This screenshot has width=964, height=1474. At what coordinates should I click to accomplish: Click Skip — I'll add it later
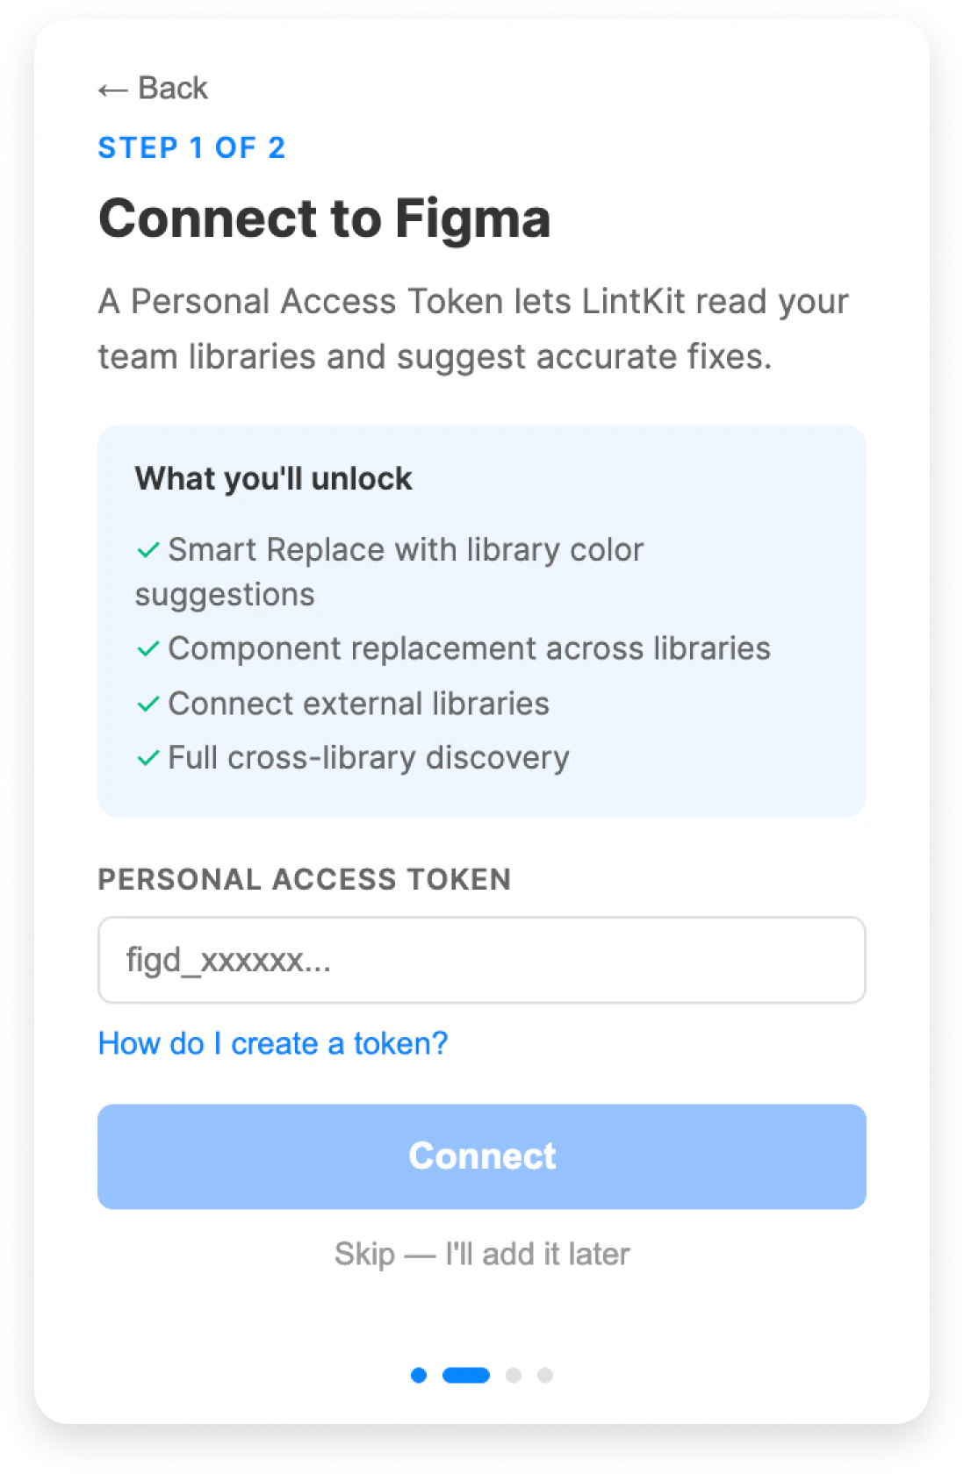pyautogui.click(x=481, y=1255)
